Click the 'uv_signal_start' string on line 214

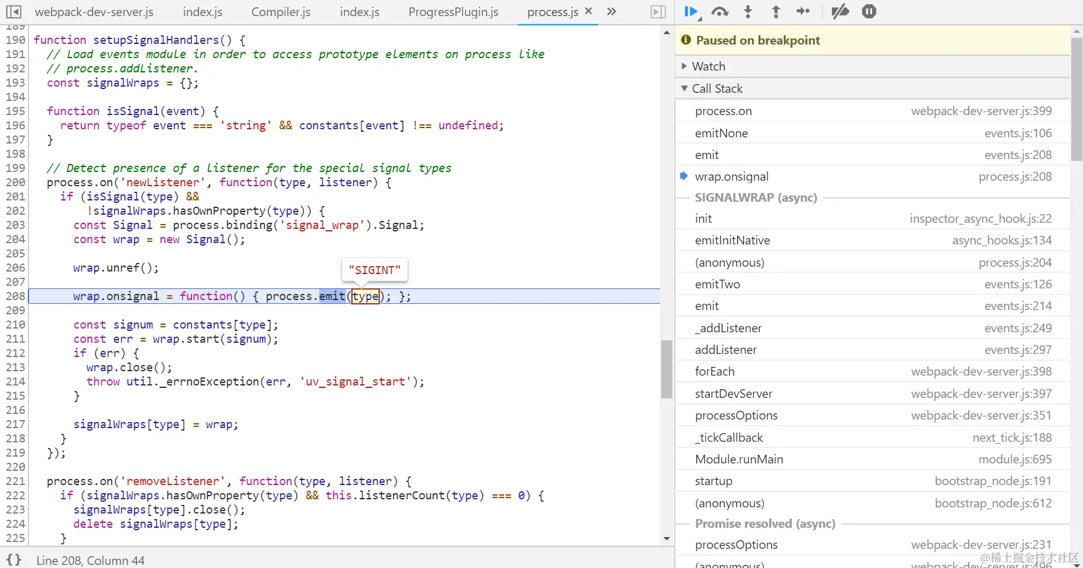(x=356, y=382)
